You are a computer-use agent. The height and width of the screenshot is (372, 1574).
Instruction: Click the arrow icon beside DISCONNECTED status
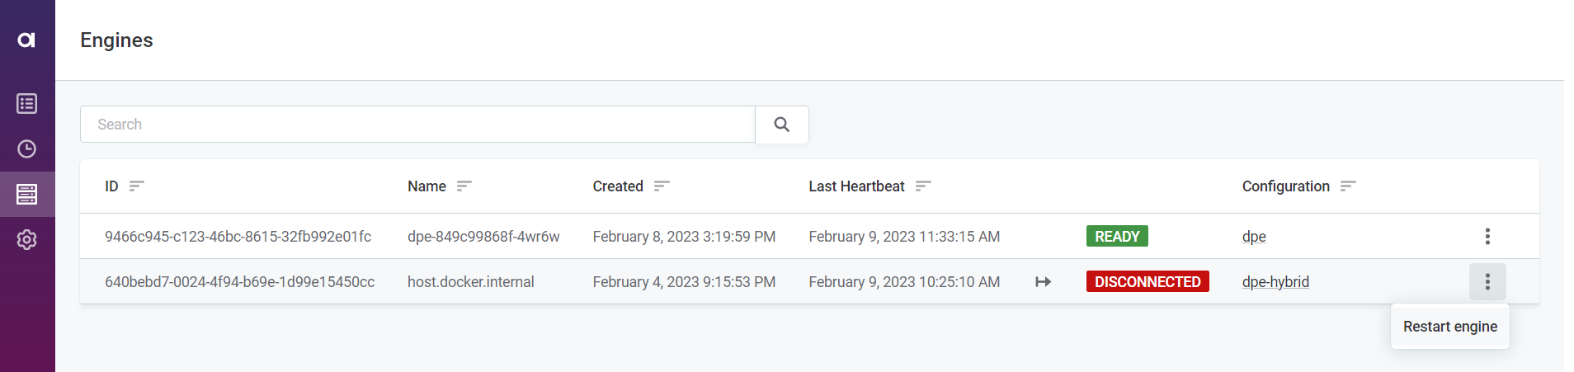(1043, 282)
